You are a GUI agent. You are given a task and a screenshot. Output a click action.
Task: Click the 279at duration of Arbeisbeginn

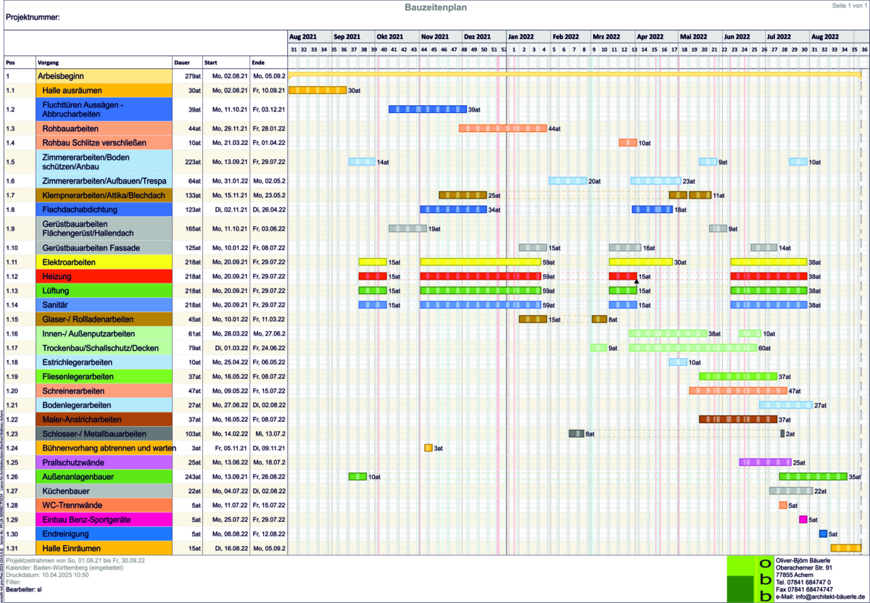[x=192, y=75]
